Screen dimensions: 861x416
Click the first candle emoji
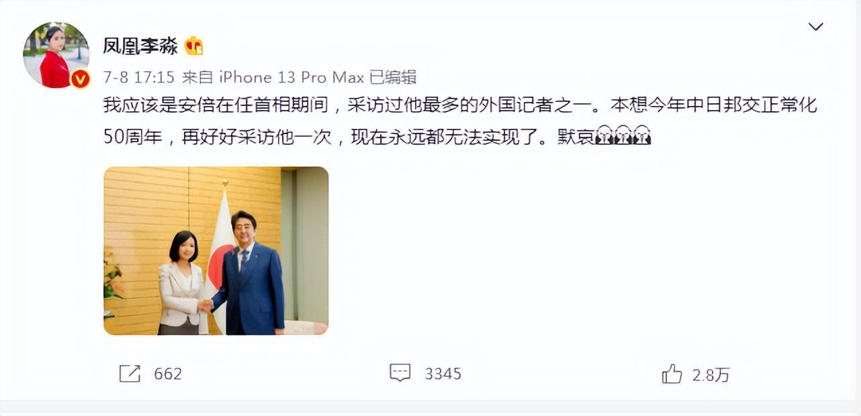coord(605,136)
